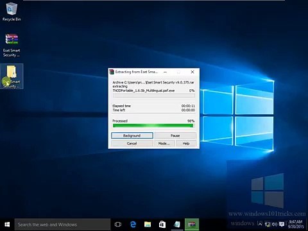The height and width of the screenshot is (231, 308).
Task: Close the Extracting dialog
Action: click(193, 72)
